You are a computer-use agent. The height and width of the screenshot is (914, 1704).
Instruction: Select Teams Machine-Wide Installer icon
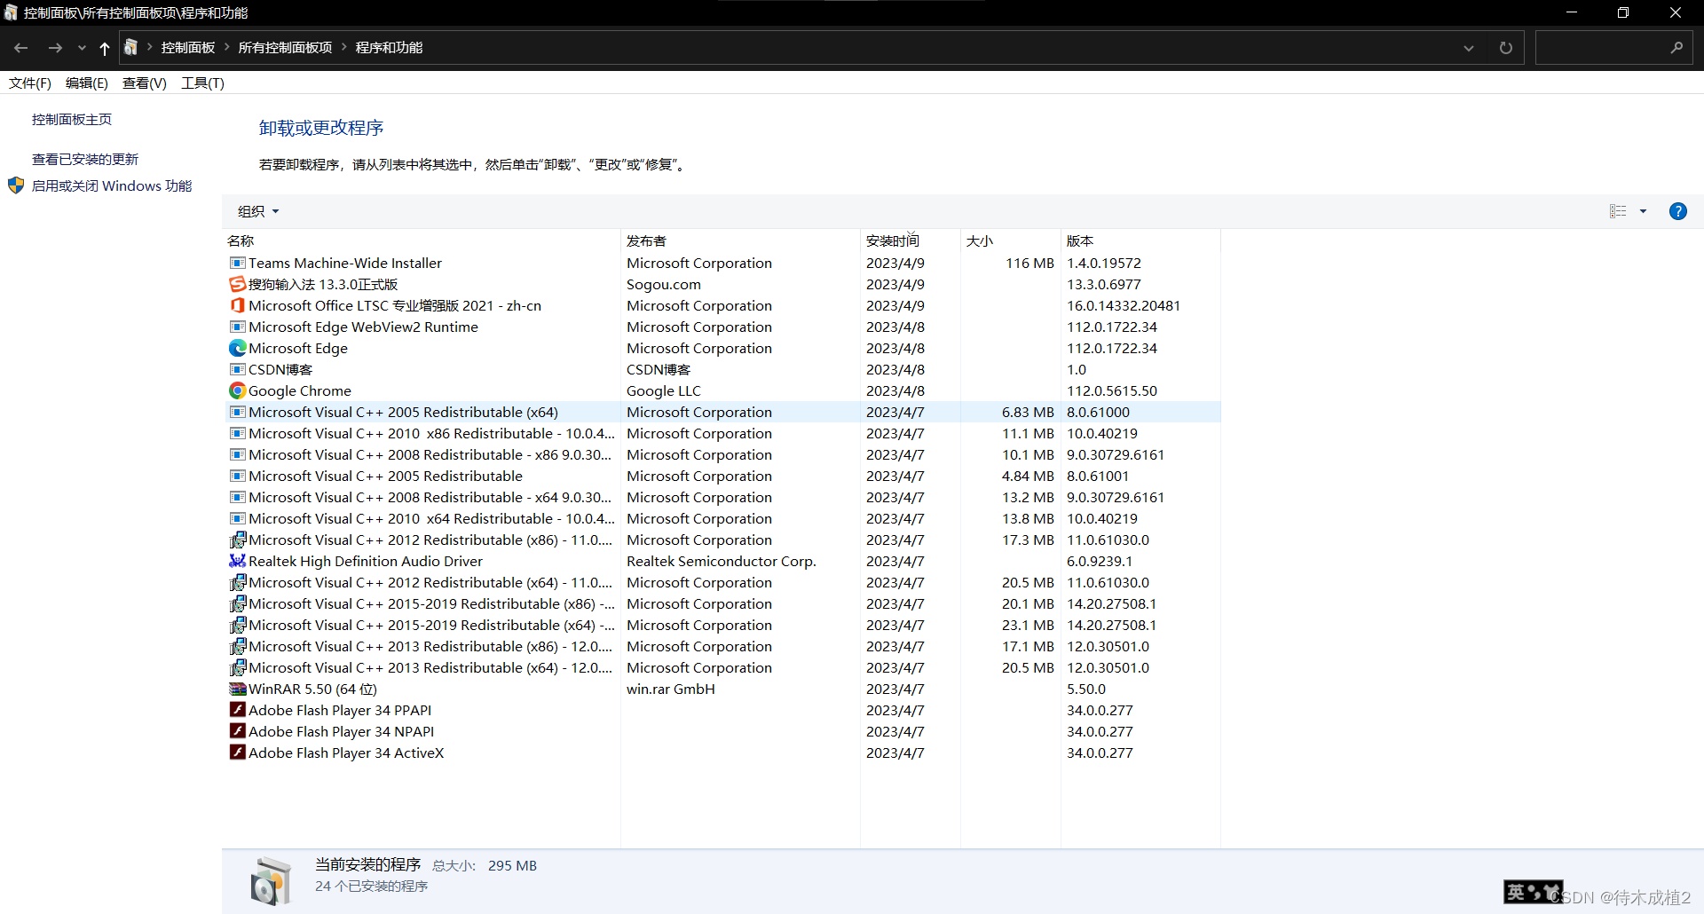pos(238,263)
